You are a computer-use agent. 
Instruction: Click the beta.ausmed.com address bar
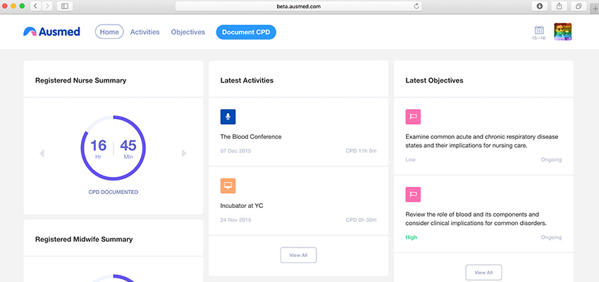(x=298, y=6)
